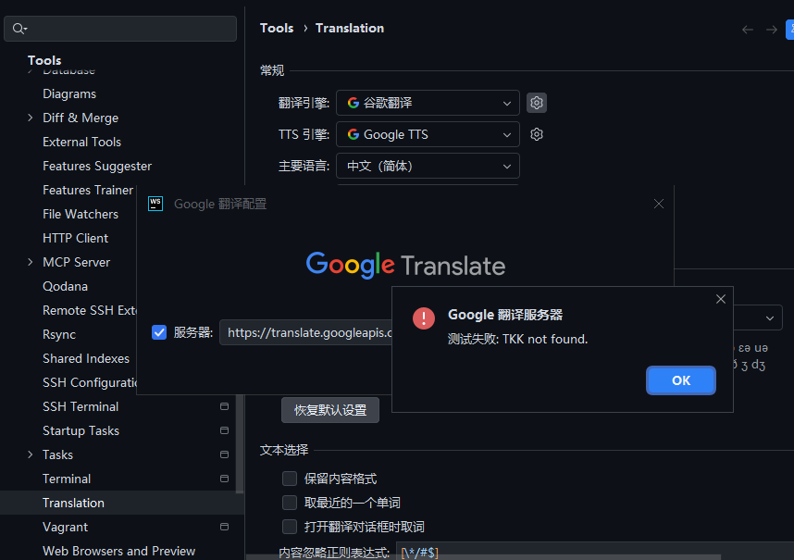Open TTS engine settings gear
794x560 pixels.
tap(536, 134)
